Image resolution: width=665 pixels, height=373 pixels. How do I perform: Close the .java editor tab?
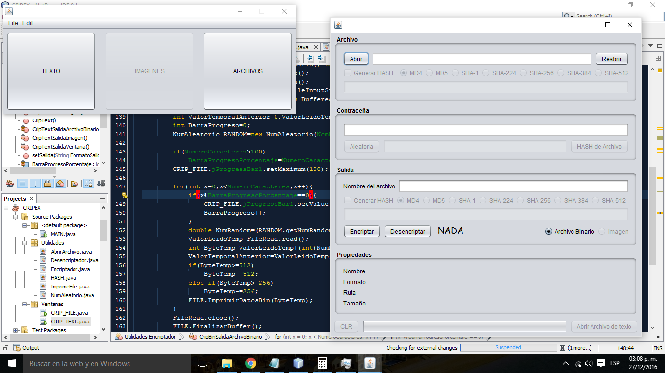[316, 47]
